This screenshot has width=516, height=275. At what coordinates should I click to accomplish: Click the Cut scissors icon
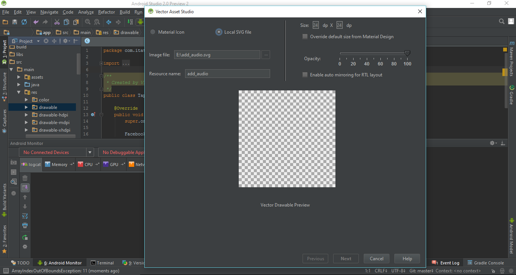click(x=57, y=22)
